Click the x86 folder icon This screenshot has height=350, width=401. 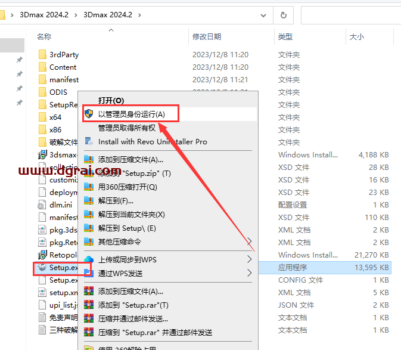point(42,130)
